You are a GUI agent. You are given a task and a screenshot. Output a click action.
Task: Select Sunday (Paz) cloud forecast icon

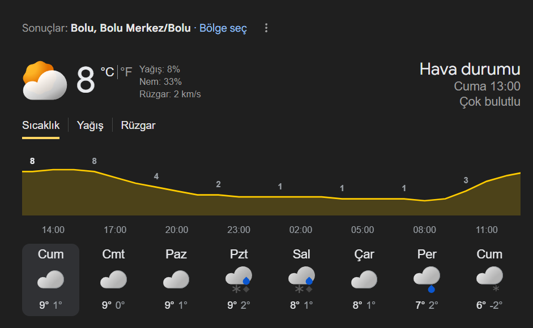176,279
